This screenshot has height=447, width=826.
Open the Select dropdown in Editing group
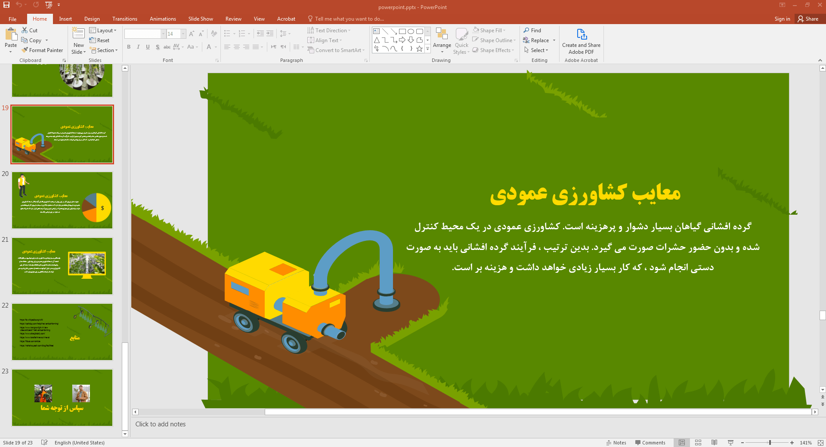536,50
